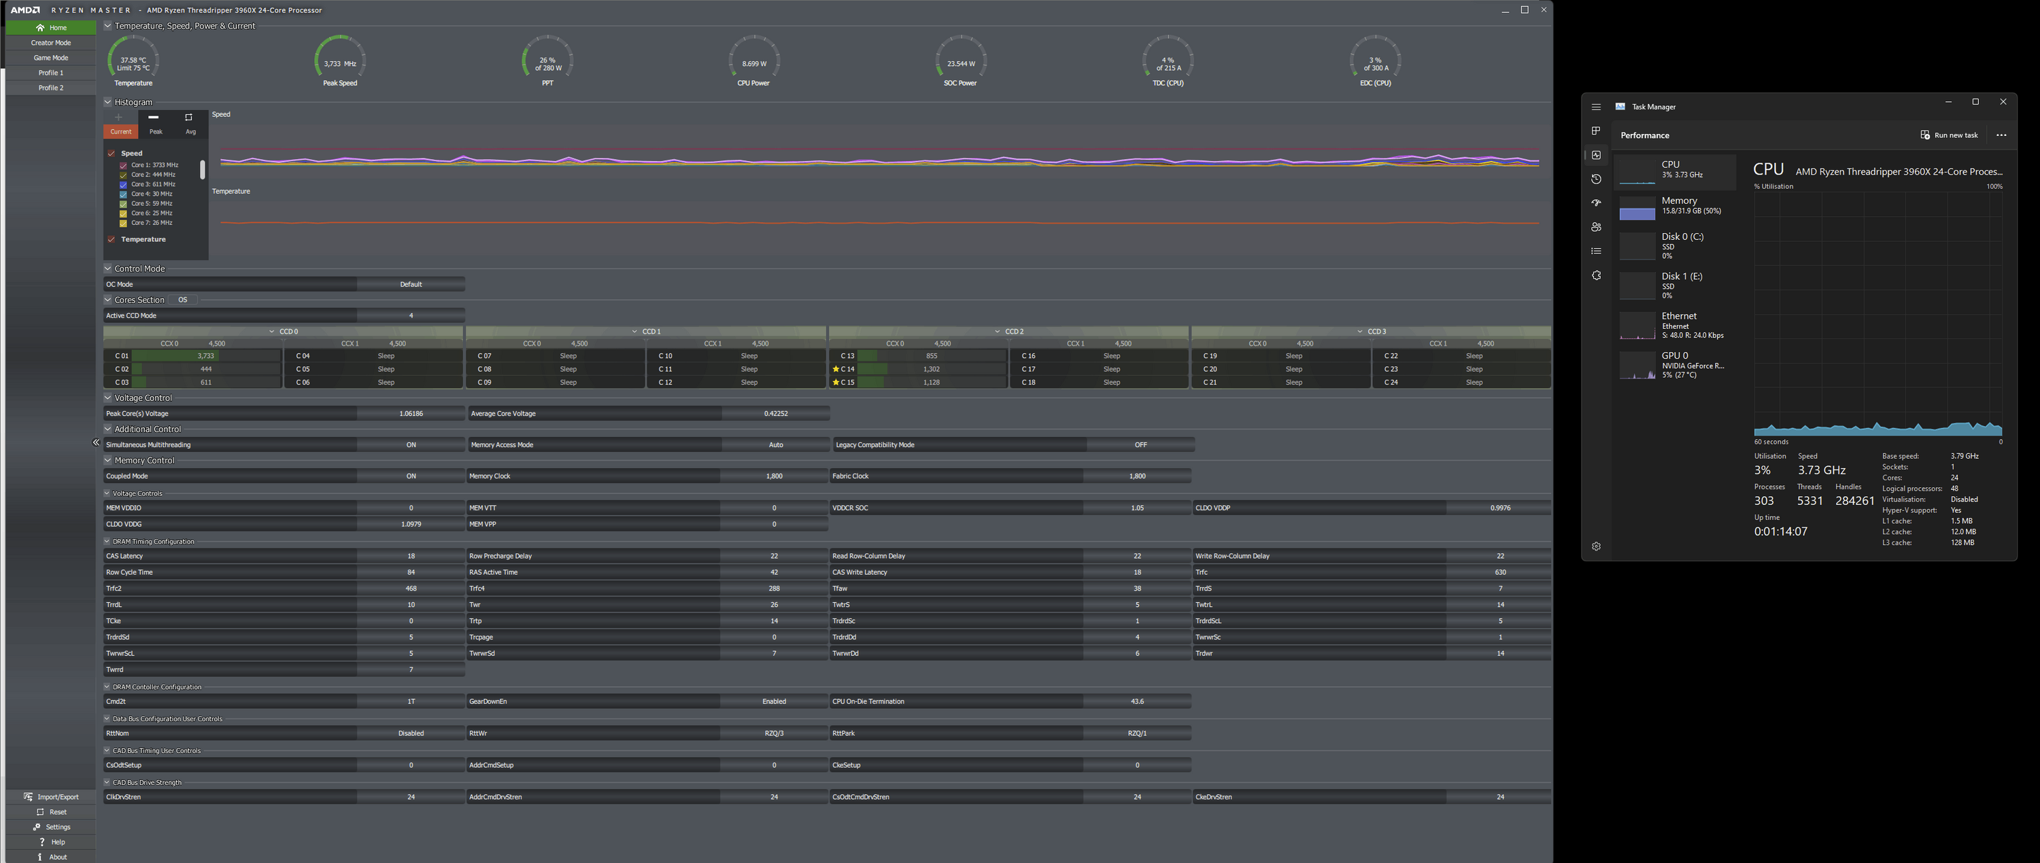This screenshot has width=2040, height=863.
Task: Uncheck Core 2: 444 MHz checkbox
Action: [123, 175]
